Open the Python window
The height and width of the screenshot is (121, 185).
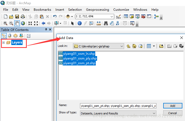coord(149,16)
